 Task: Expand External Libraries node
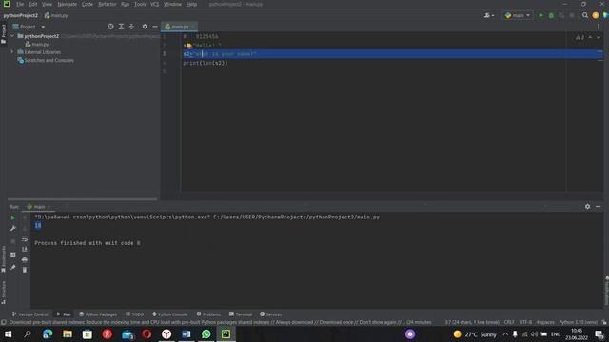point(12,52)
